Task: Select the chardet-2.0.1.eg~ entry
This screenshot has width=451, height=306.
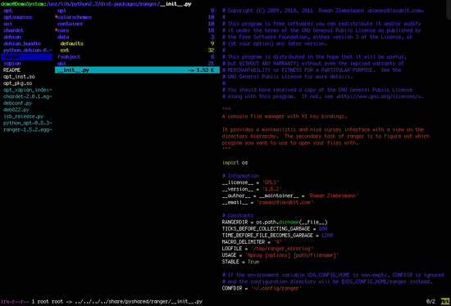Action: pyautogui.click(x=28, y=97)
